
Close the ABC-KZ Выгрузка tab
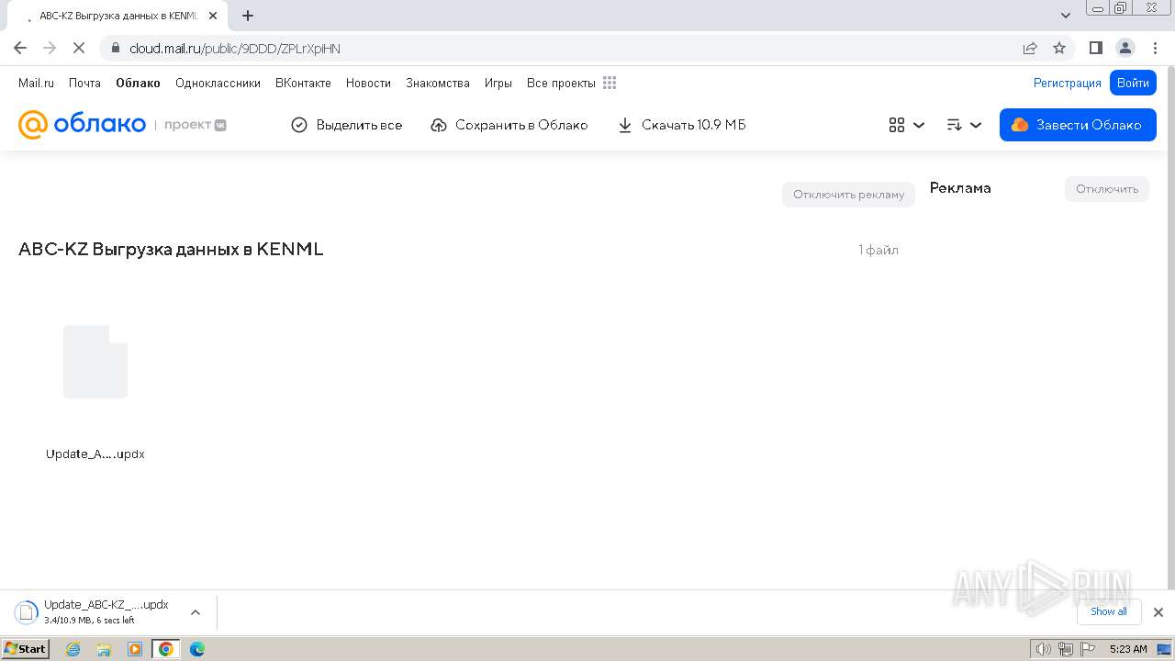[213, 16]
